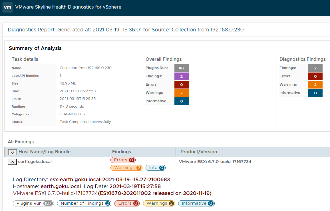The image size is (330, 211).
Task: Click Overall Findings orange Warnings 2 box
Action: tap(182, 93)
